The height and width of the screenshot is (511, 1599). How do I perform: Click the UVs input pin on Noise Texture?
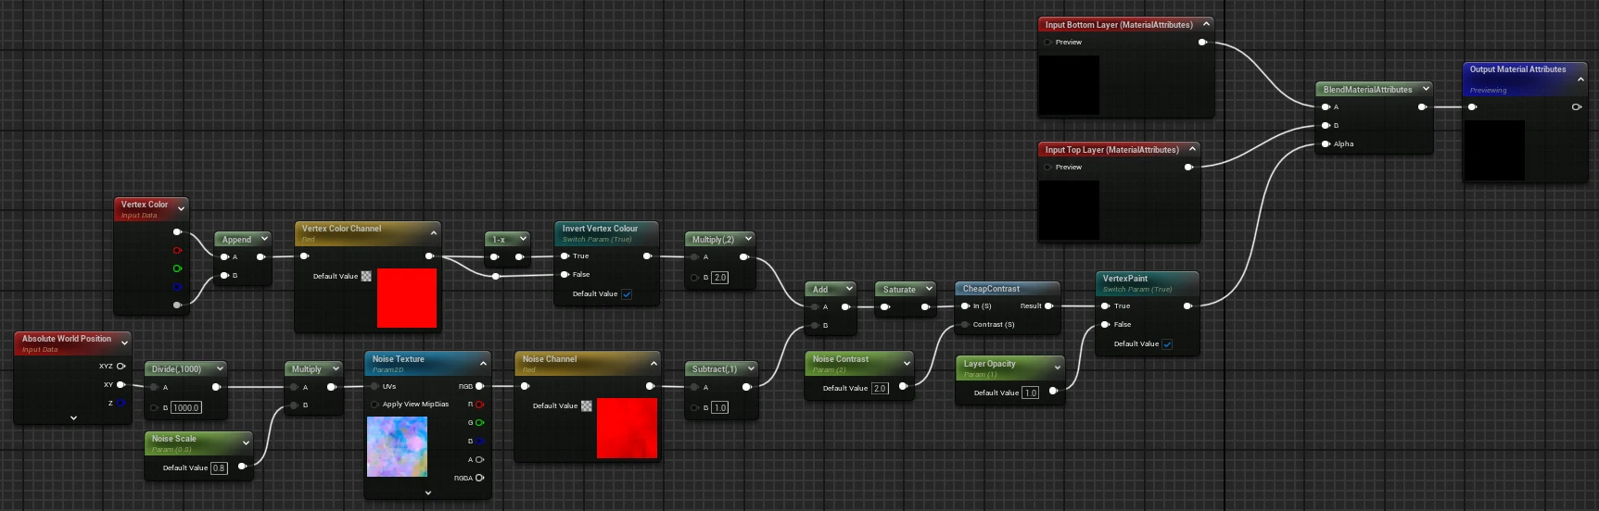point(374,386)
